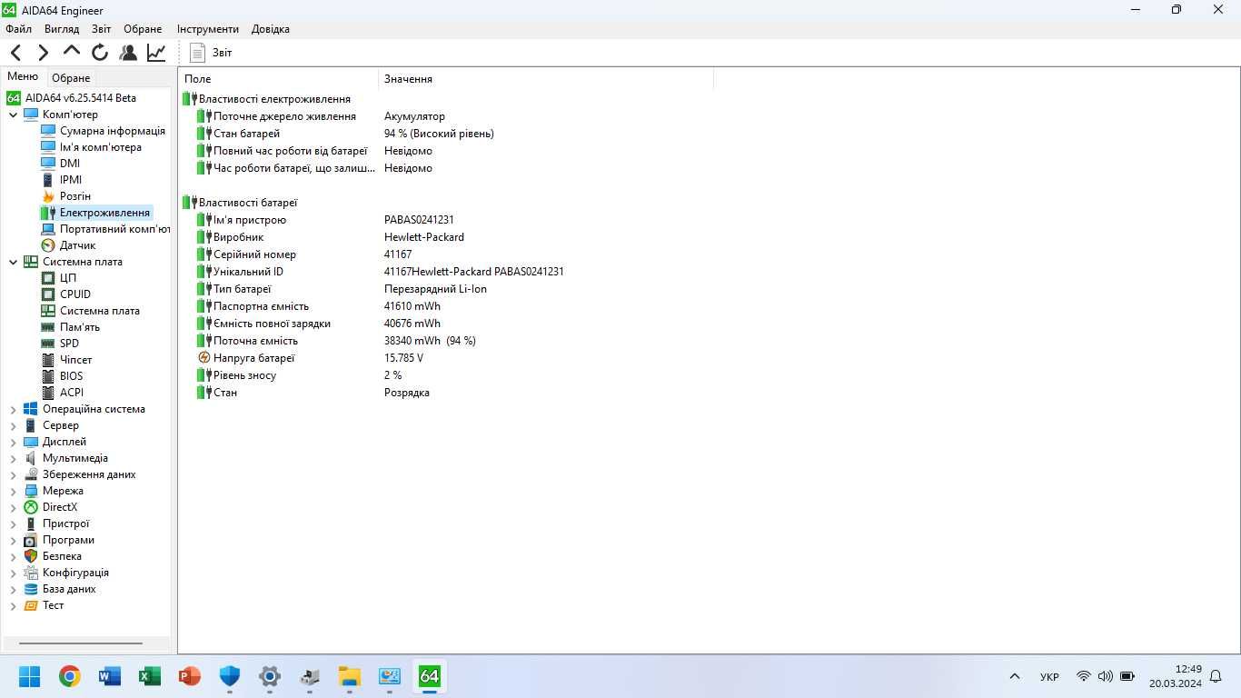
Task: Expand the Дисплей tree node
Action: tap(14, 442)
